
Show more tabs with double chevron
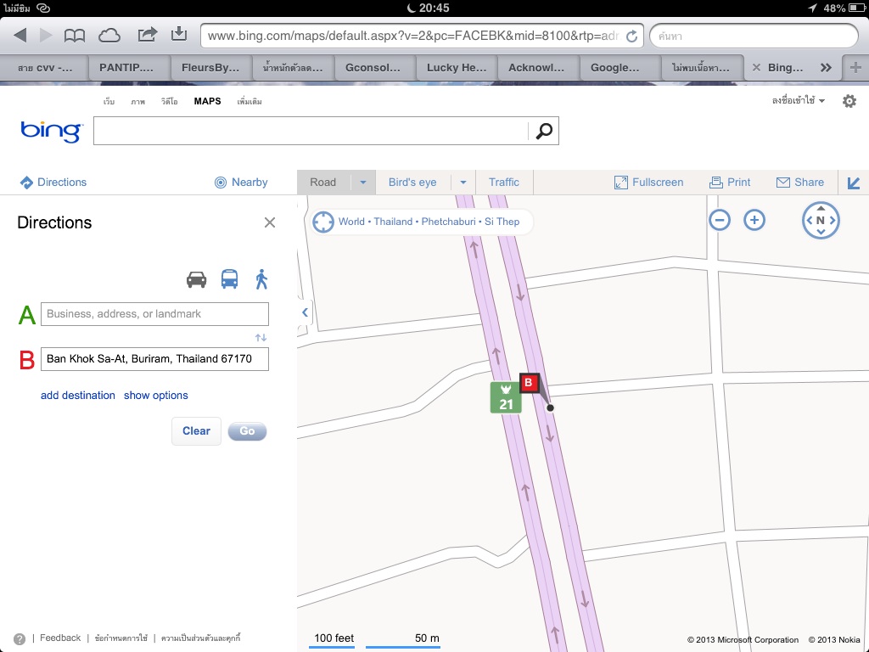[x=826, y=68]
